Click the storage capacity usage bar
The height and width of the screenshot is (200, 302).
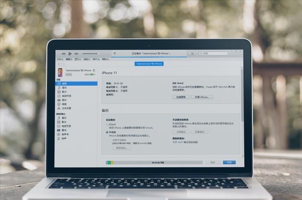[x=154, y=163]
